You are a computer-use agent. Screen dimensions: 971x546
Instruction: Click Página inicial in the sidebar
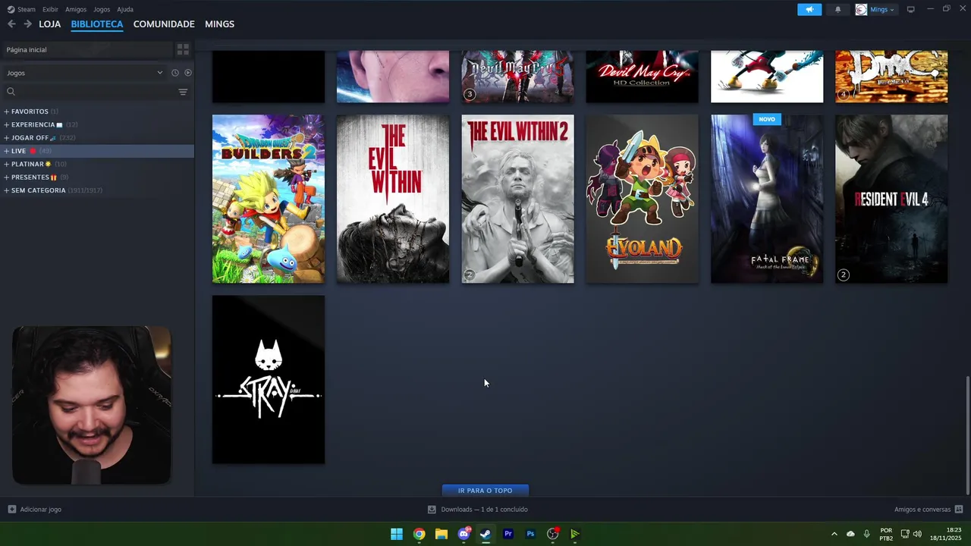click(86, 49)
